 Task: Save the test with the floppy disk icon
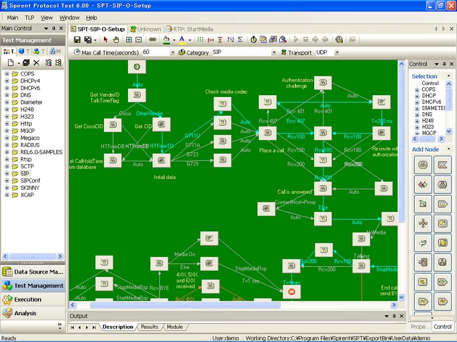(77, 39)
